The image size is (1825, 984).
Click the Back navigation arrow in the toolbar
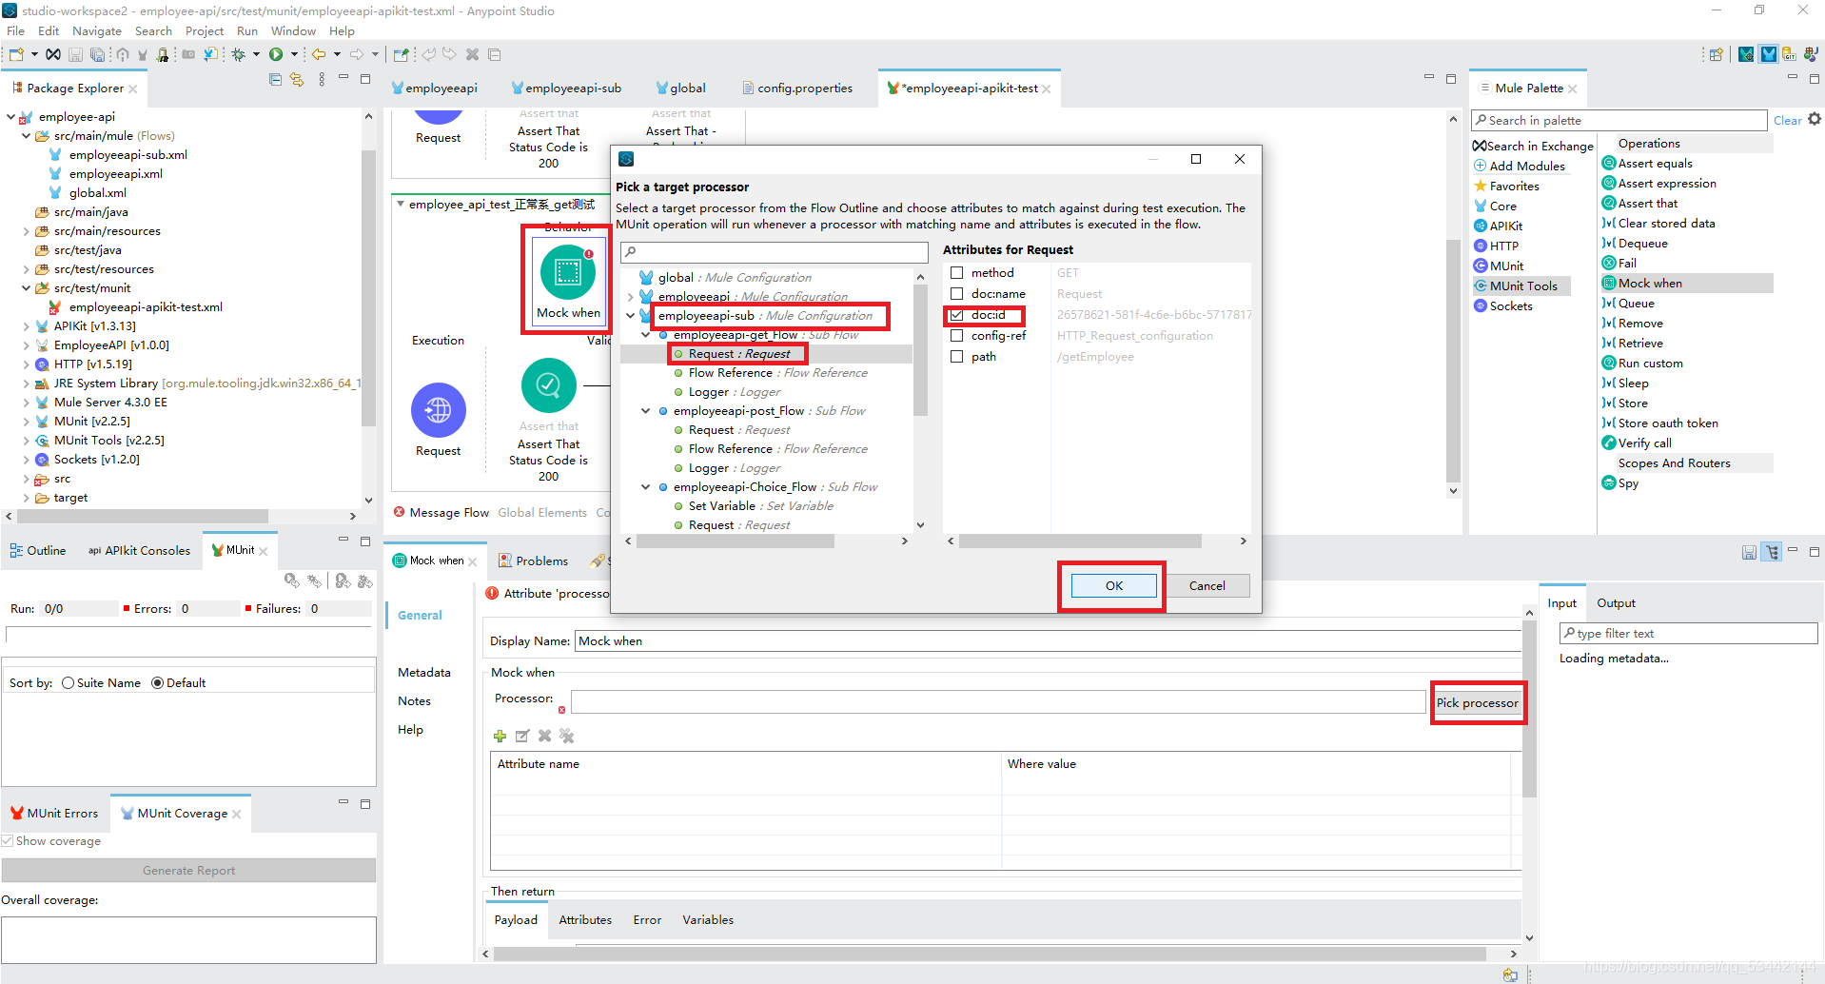point(319,54)
